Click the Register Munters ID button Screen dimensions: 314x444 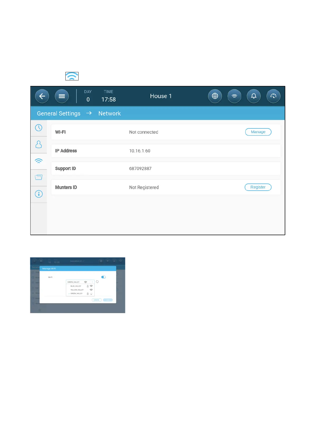[x=258, y=187]
